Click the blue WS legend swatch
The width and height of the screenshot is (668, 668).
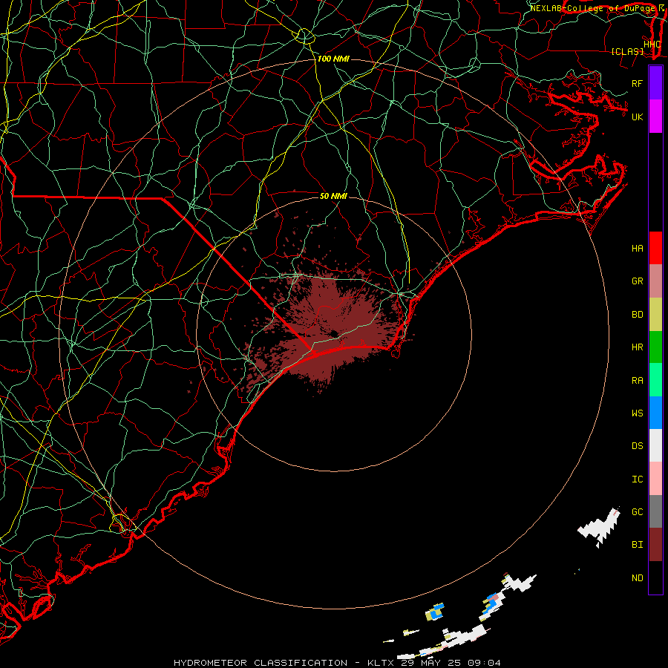coord(655,413)
